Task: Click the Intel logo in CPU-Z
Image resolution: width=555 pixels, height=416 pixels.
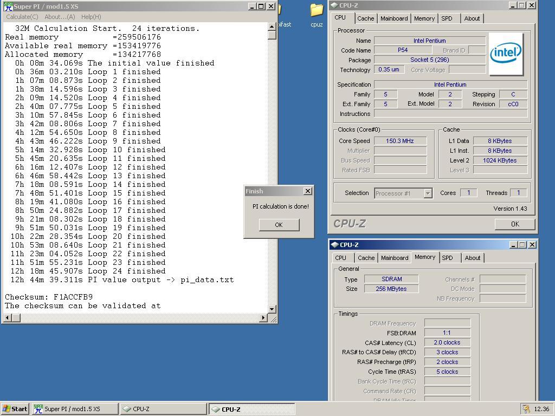Action: (506, 54)
